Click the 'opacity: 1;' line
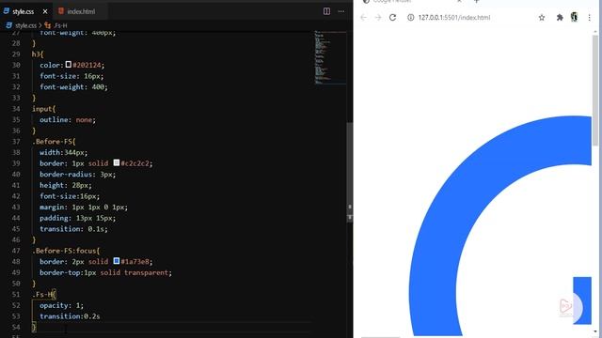 [x=61, y=305]
